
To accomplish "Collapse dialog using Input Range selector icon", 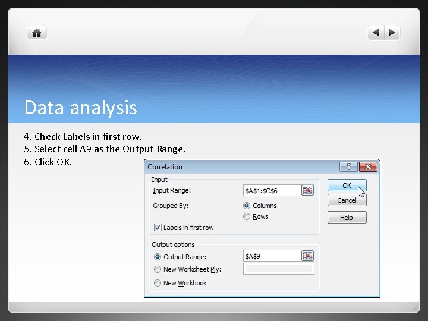I will [308, 190].
